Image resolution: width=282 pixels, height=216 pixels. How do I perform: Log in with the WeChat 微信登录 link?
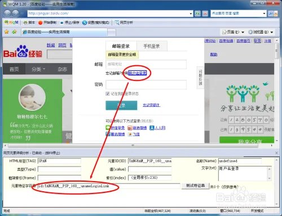pos(117,128)
